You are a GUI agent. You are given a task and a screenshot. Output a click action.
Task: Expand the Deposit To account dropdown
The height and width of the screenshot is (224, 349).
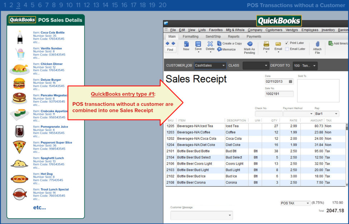coord(314,66)
